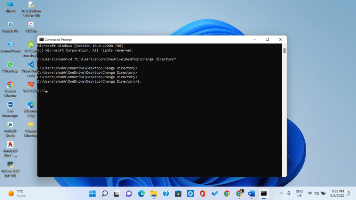Open Microsoft Store from the taskbar
Viewport: 356px width, 200px height.
pyautogui.click(x=178, y=193)
